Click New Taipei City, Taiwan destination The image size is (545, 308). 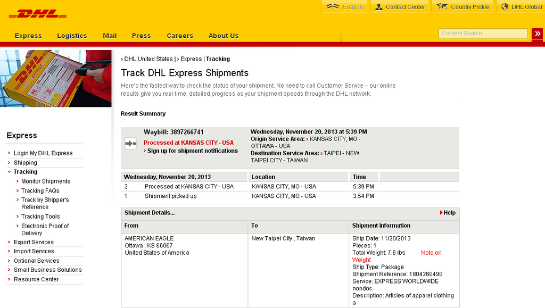tap(283, 238)
